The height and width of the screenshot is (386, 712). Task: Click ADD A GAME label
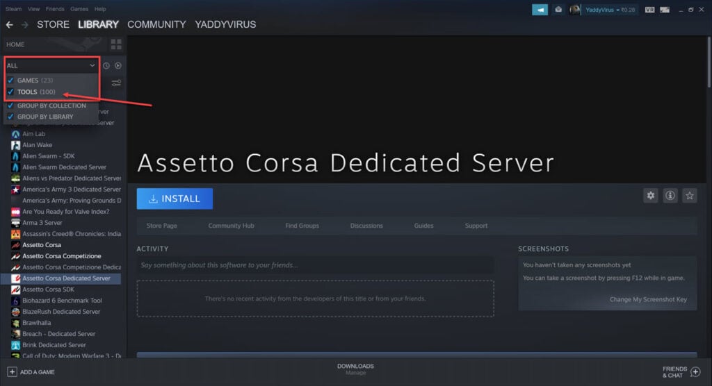click(38, 372)
